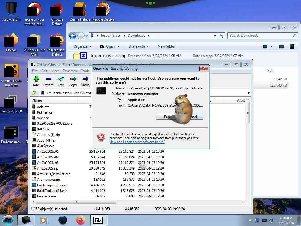Viewport: 301px width, 226px height.
Task: Click the Windows Start orb
Action: [8, 220]
